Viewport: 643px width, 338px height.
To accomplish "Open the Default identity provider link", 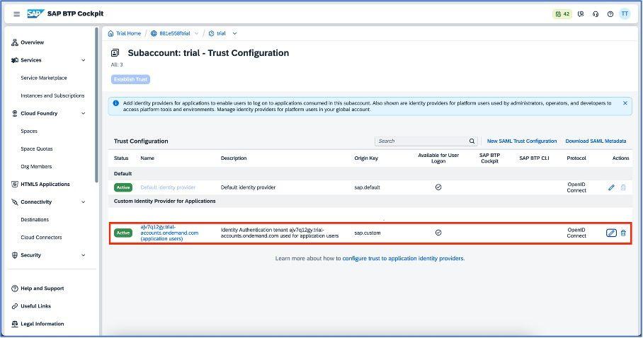I will (168, 187).
